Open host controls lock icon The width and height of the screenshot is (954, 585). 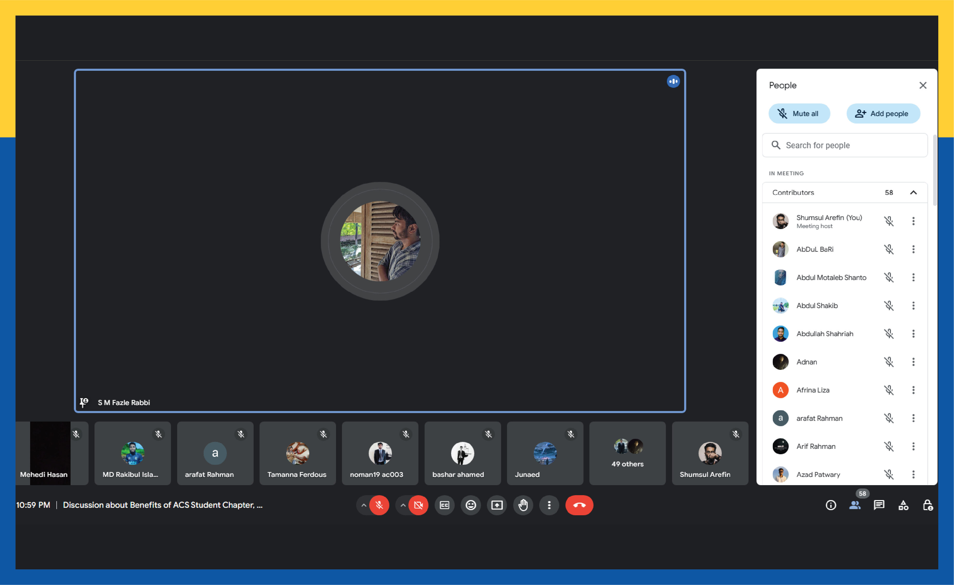click(x=928, y=505)
